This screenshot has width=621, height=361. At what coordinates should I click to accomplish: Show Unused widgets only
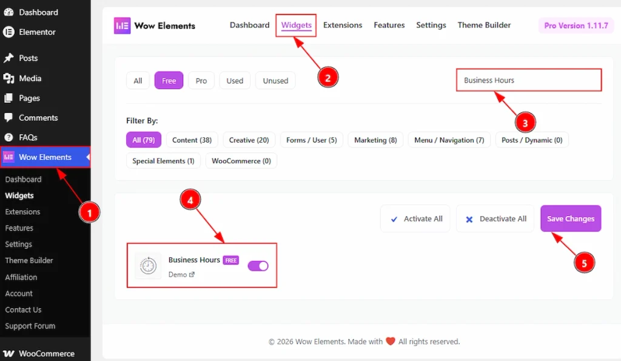[275, 81]
